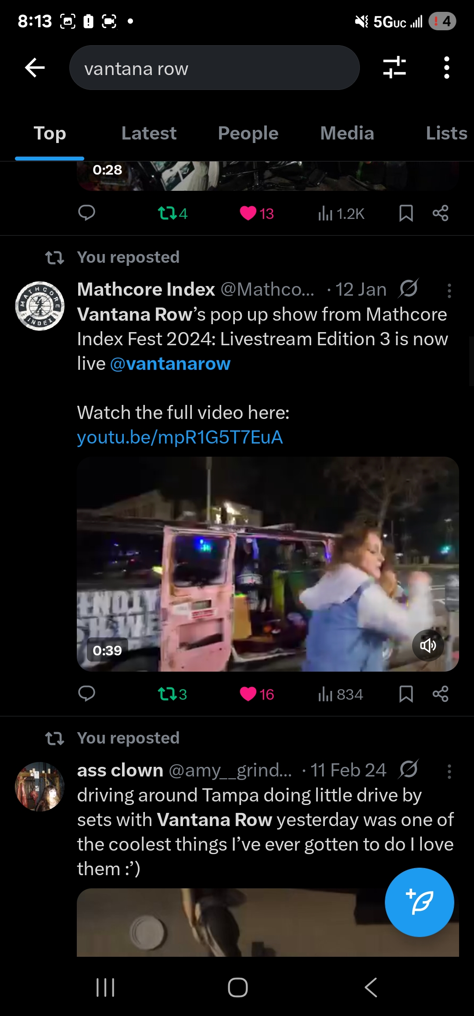Open the youtu.be/mpR1G5T7EuA link
This screenshot has width=474, height=1016.
[180, 437]
